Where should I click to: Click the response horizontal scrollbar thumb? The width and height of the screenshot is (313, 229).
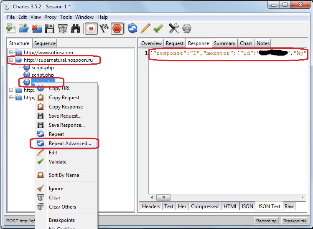[x=163, y=197]
